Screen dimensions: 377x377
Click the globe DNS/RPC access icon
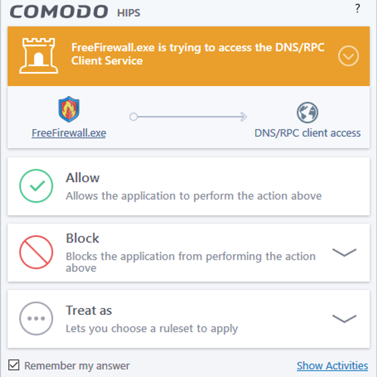coord(307,112)
